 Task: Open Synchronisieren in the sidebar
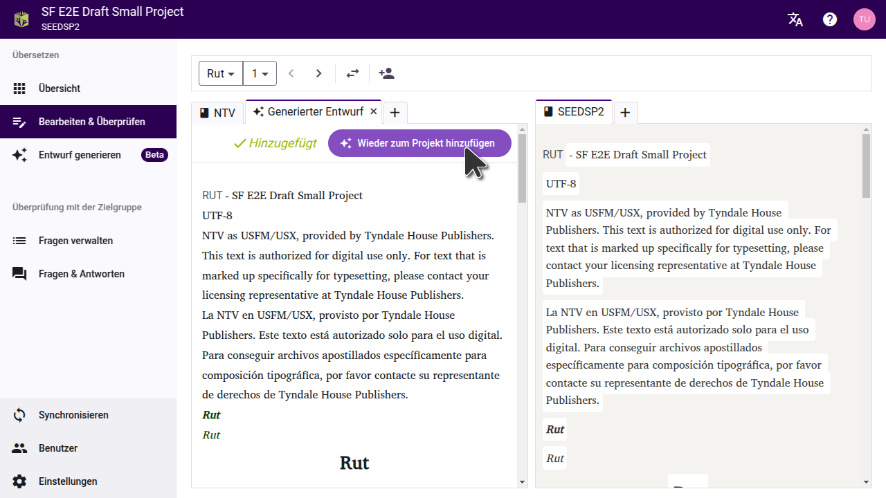pyautogui.click(x=73, y=415)
